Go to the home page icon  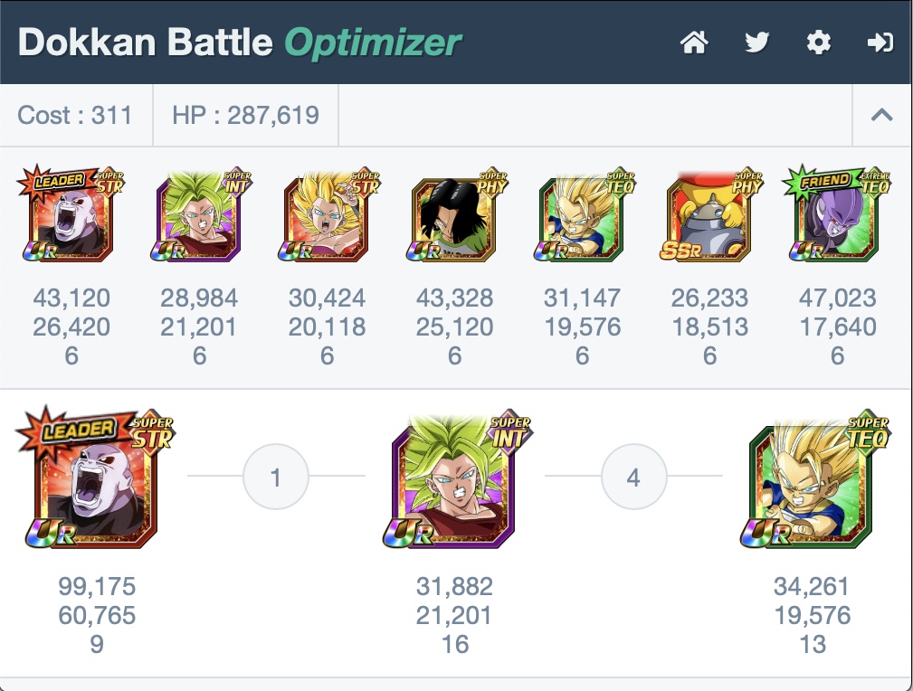pos(694,43)
